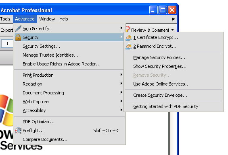Choose Sign & Certify menu entry

[69, 29]
